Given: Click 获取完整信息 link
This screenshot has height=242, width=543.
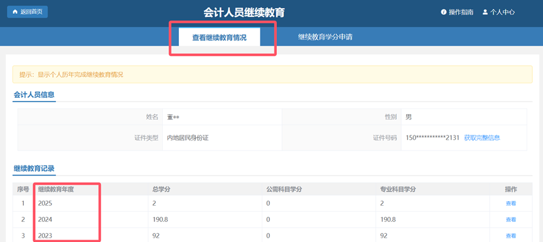Looking at the screenshot, I should pos(482,137).
